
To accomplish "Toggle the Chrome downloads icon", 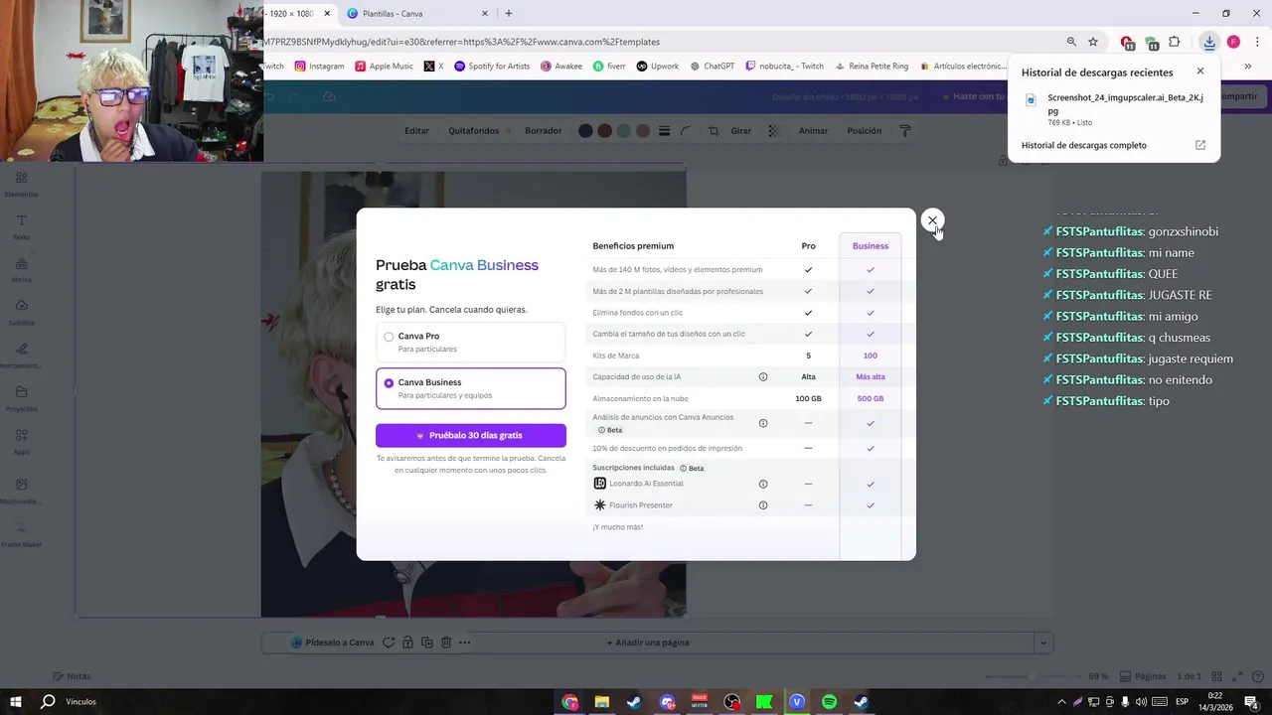I will [x=1209, y=42].
